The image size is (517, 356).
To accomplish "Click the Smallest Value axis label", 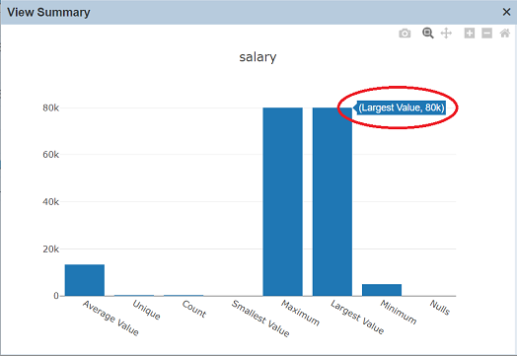I will coord(260,319).
